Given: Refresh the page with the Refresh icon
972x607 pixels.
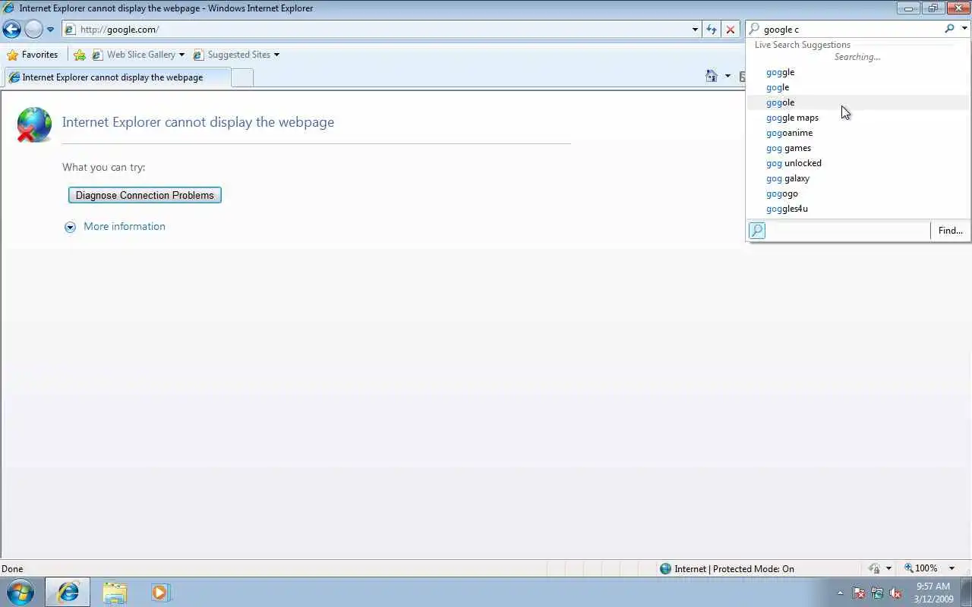Looking at the screenshot, I should pyautogui.click(x=712, y=30).
